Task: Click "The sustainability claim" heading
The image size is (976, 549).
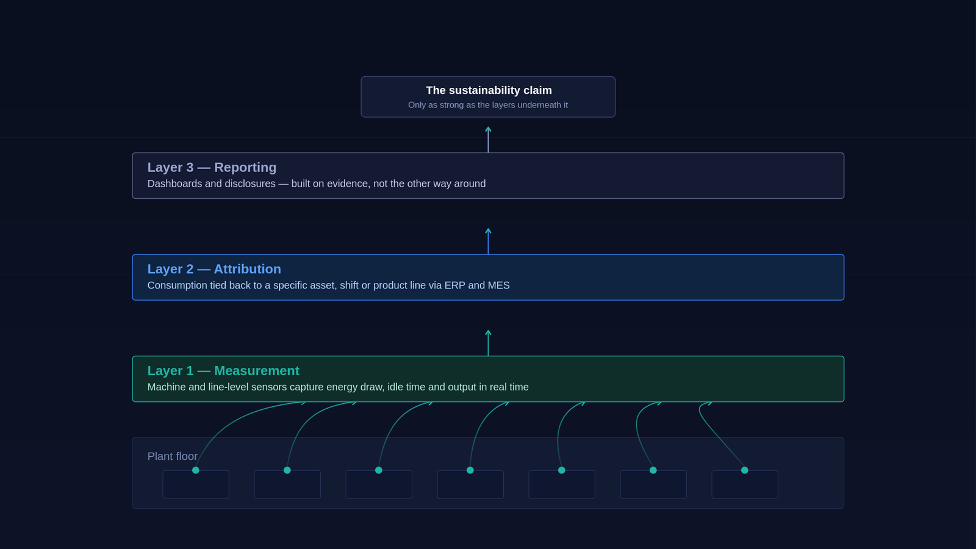Action: click(489, 90)
